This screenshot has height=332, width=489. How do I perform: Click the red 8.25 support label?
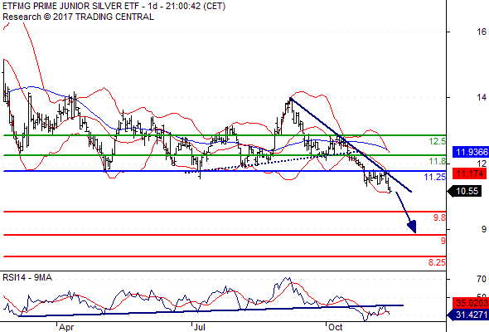click(437, 262)
